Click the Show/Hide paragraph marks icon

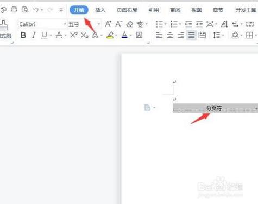coord(235,24)
